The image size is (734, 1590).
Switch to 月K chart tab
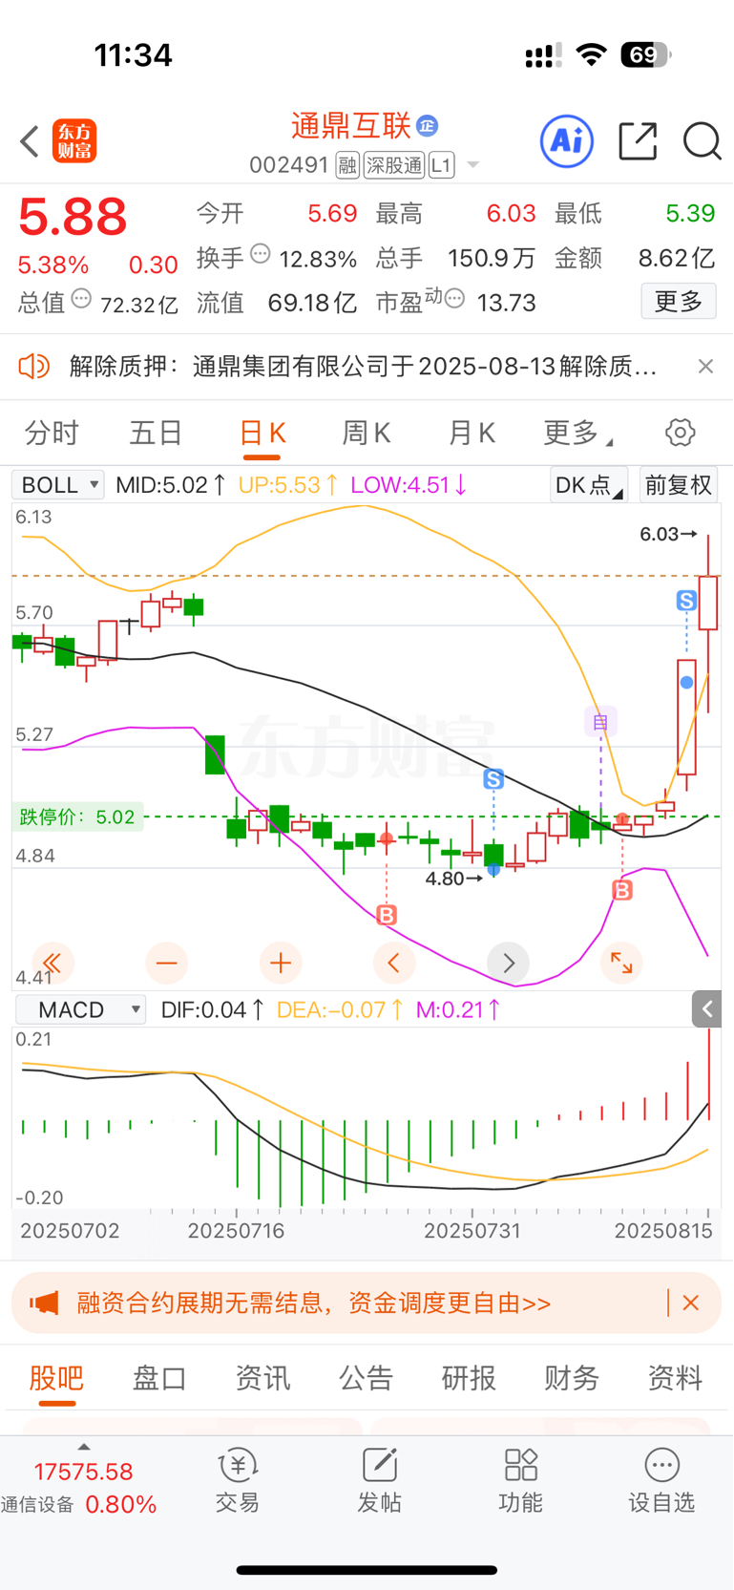(x=472, y=434)
